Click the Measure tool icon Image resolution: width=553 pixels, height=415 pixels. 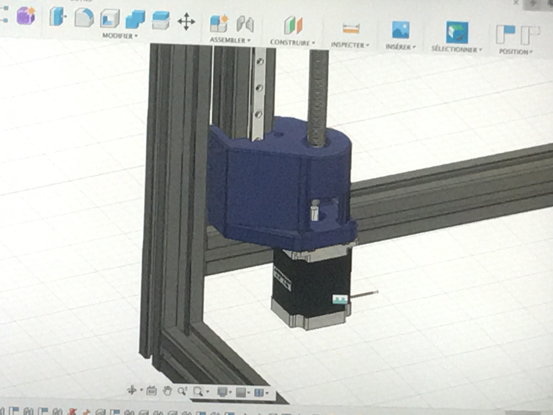click(x=351, y=28)
